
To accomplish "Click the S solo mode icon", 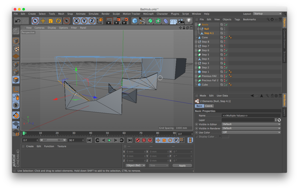I will click(16, 105).
